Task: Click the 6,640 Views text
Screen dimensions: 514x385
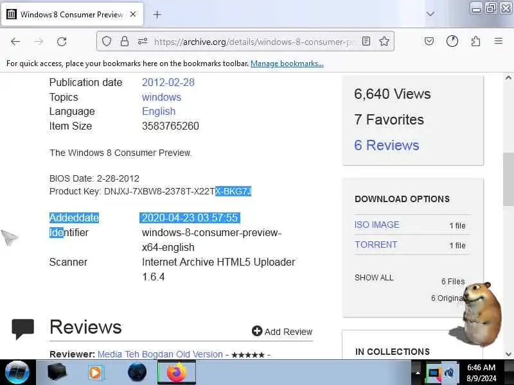Action: click(393, 94)
